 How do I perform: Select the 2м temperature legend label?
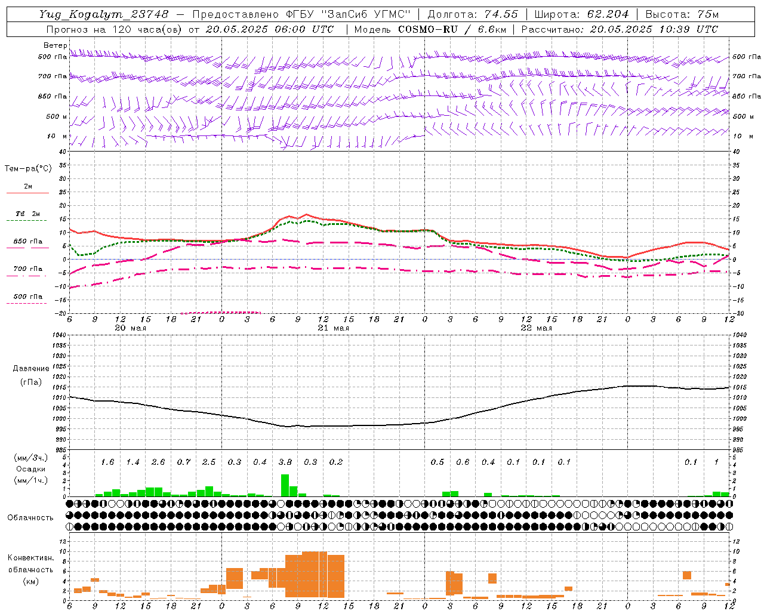28,186
